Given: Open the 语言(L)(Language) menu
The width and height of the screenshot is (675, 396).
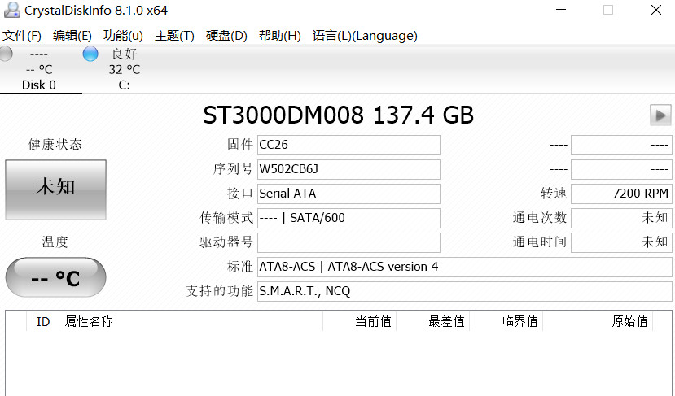Looking at the screenshot, I should [x=365, y=35].
